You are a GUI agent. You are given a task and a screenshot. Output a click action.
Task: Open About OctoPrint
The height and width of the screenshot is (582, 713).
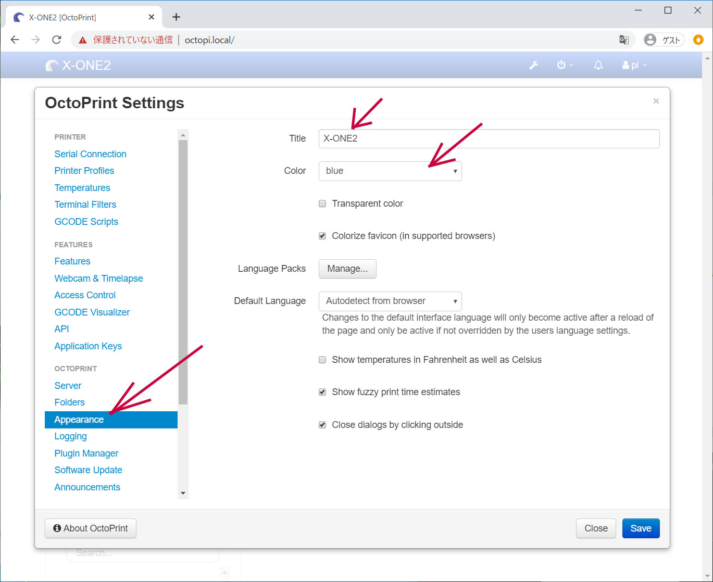(x=91, y=528)
